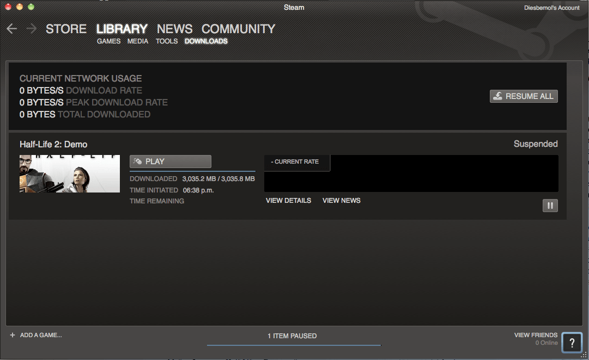Zoom the Steam window with green button
Viewport: 589px width, 360px height.
tap(31, 7)
